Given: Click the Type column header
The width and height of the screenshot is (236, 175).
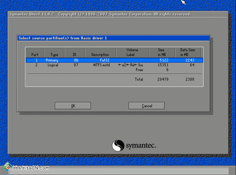Looking at the screenshot, I should point(54,52).
